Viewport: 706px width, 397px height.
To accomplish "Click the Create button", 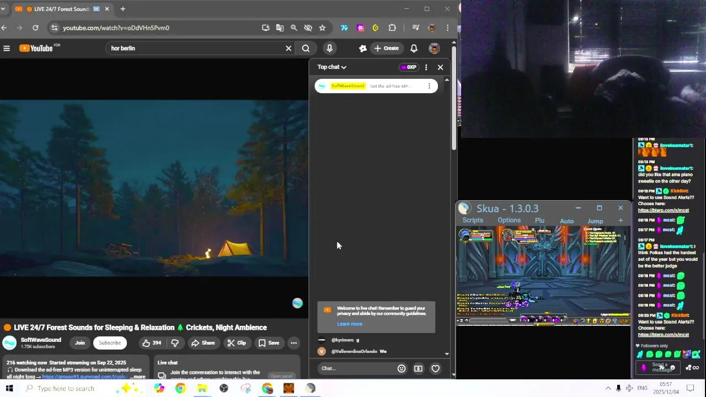I will click(386, 49).
